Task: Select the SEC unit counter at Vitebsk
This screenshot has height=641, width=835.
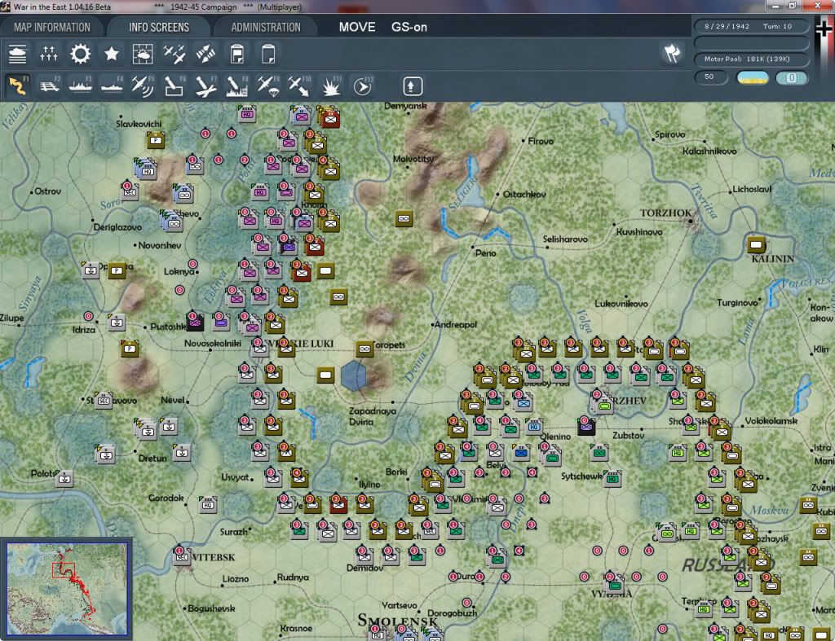Action: 182,557
